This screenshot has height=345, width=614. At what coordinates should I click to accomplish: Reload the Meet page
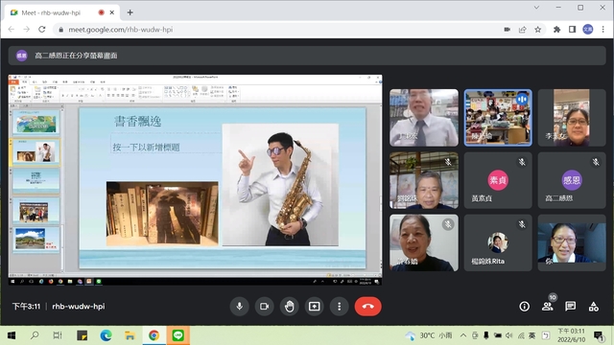[42, 30]
